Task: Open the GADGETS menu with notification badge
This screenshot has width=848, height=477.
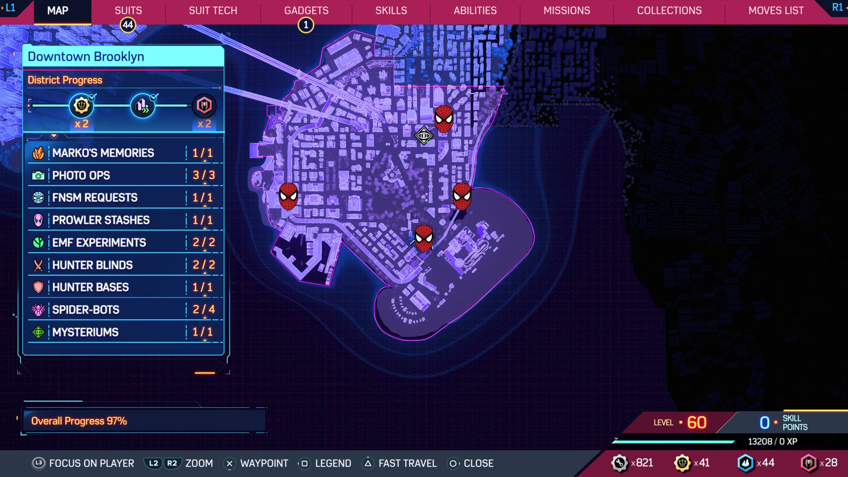Action: (x=305, y=10)
